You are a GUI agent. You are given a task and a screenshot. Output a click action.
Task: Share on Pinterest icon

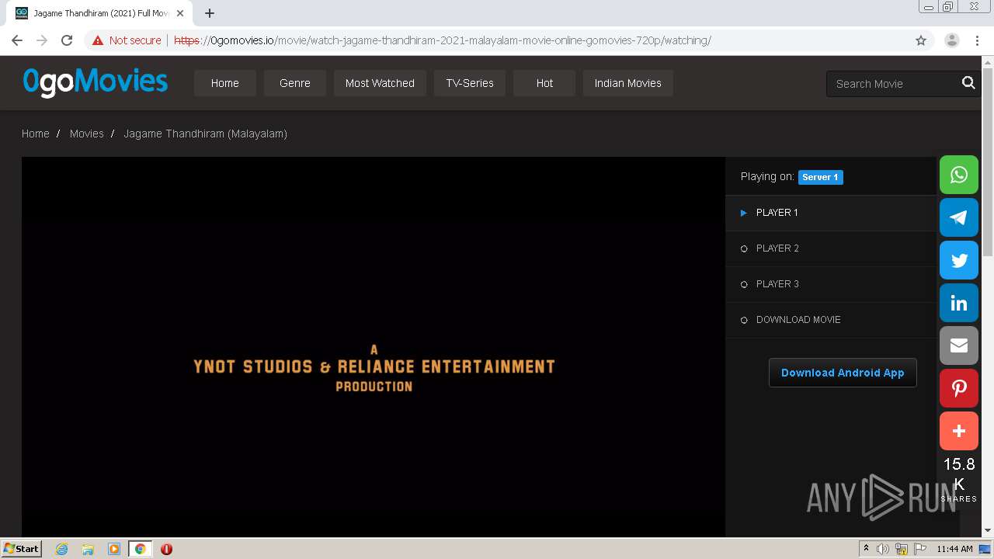tap(959, 388)
